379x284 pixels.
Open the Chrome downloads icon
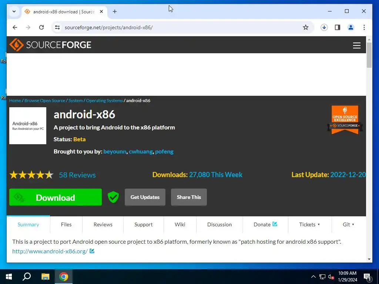pos(324,27)
